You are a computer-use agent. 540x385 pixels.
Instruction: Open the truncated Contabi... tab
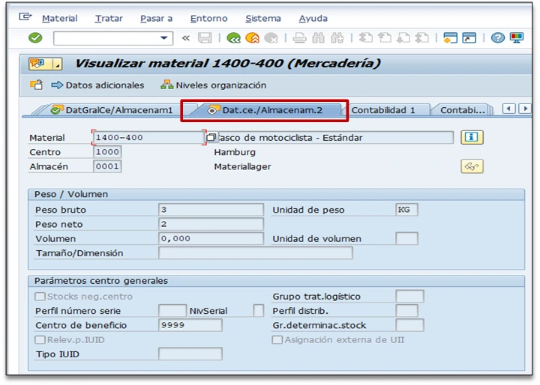[462, 110]
